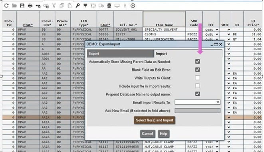This screenshot has height=152, width=264.
Task: Click the UI Price* column header
Action: point(253,19)
